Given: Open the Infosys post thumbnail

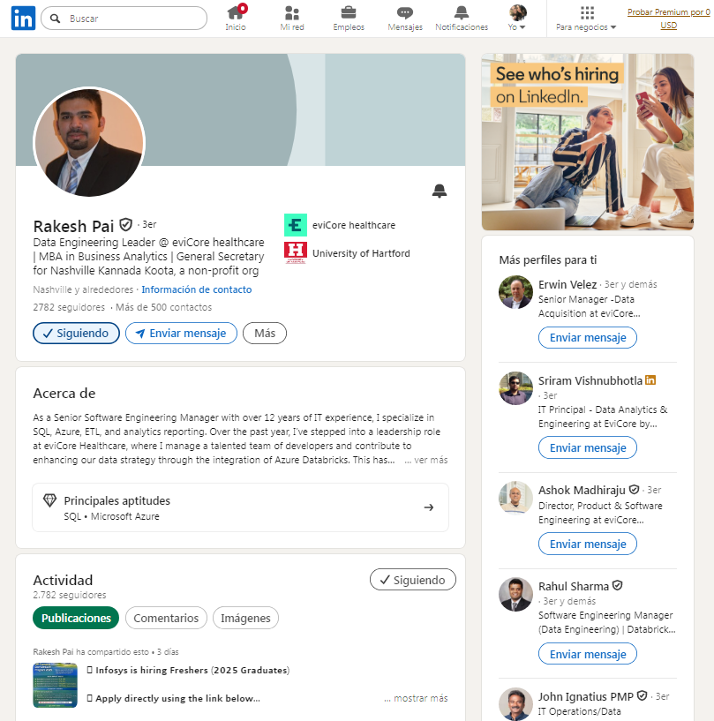Looking at the screenshot, I should (56, 685).
